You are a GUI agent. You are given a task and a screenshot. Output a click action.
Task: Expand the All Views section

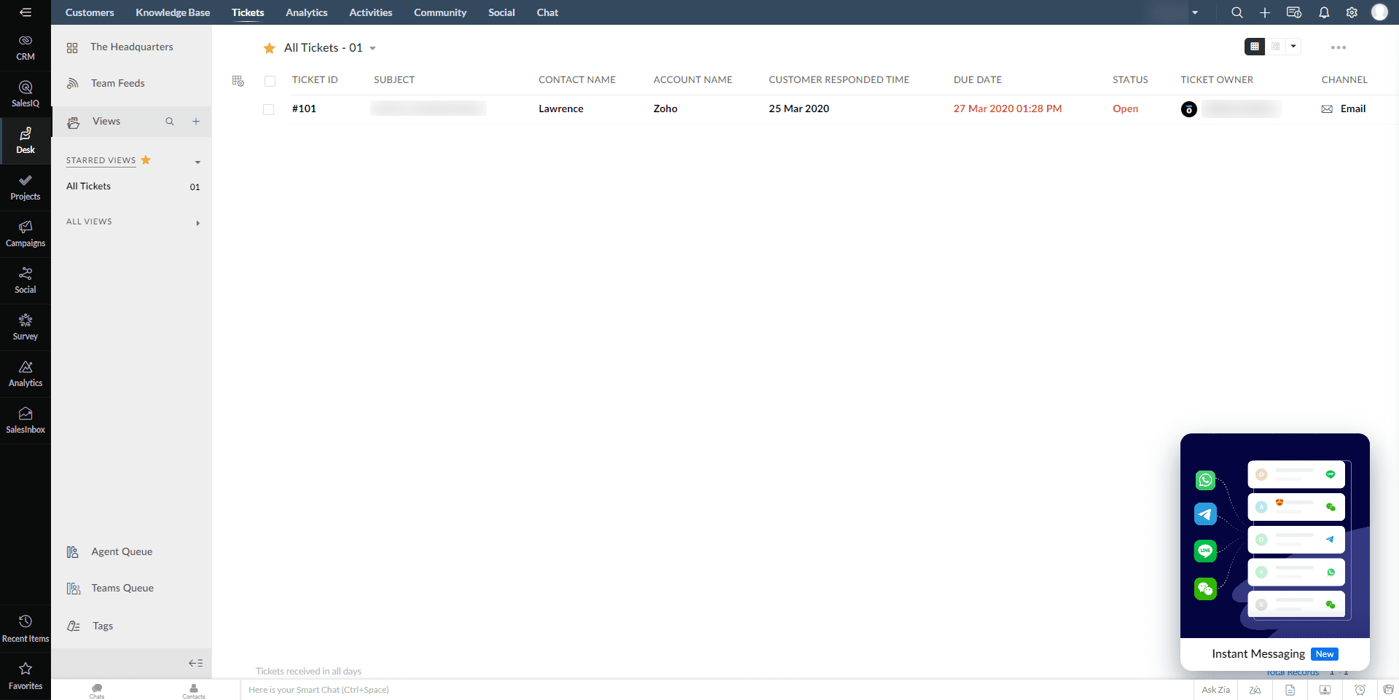click(x=197, y=223)
